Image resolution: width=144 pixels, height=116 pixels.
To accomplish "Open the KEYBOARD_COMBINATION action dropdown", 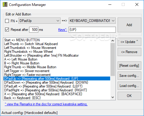I will tap(92, 21).
